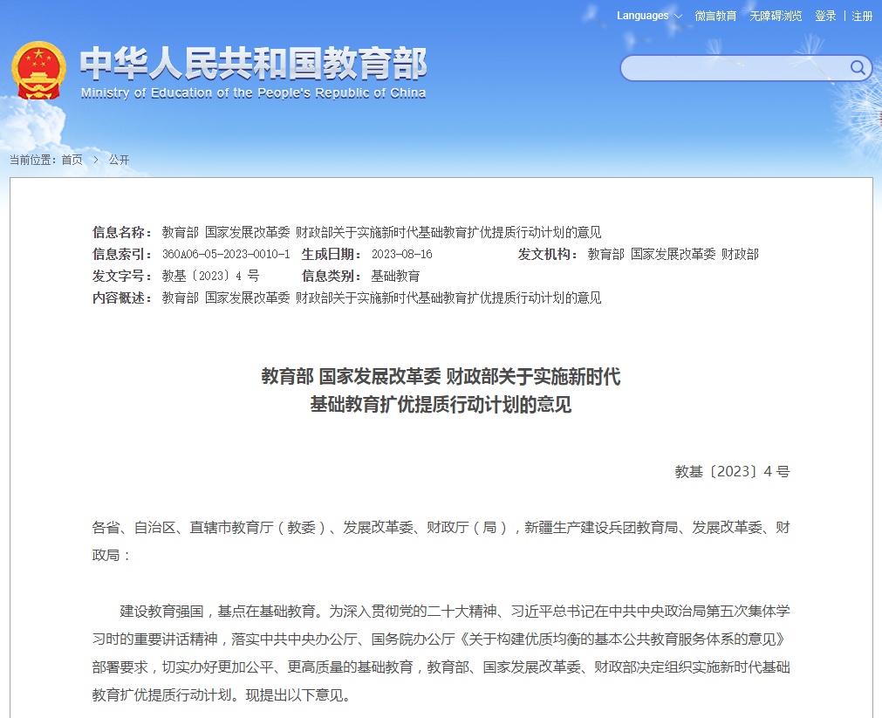The image size is (882, 718).
Task: Click the index number 360A06-05-2023-0010-1
Action: pos(226,255)
